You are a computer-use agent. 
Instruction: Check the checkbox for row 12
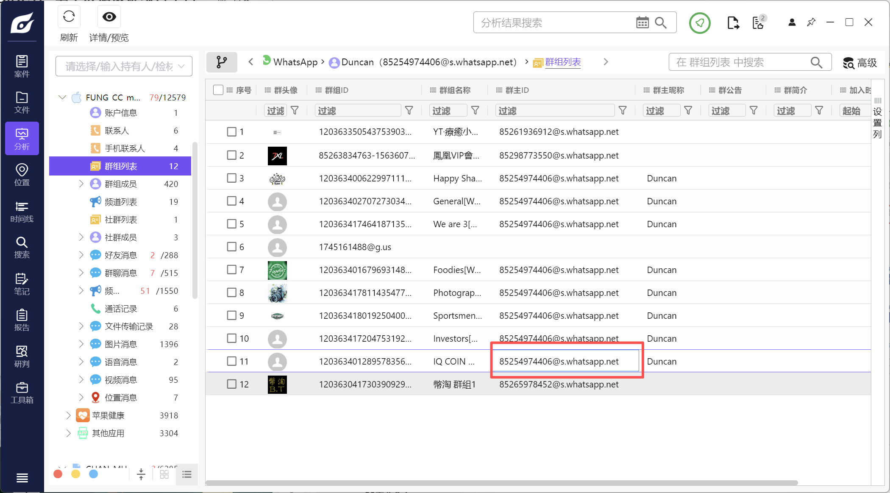point(231,384)
